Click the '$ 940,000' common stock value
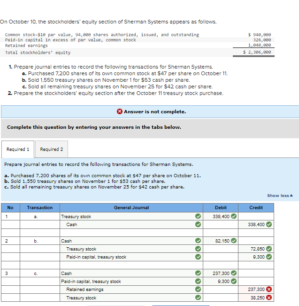Image resolution: width=299 pixels, height=306 pixels. point(260,34)
